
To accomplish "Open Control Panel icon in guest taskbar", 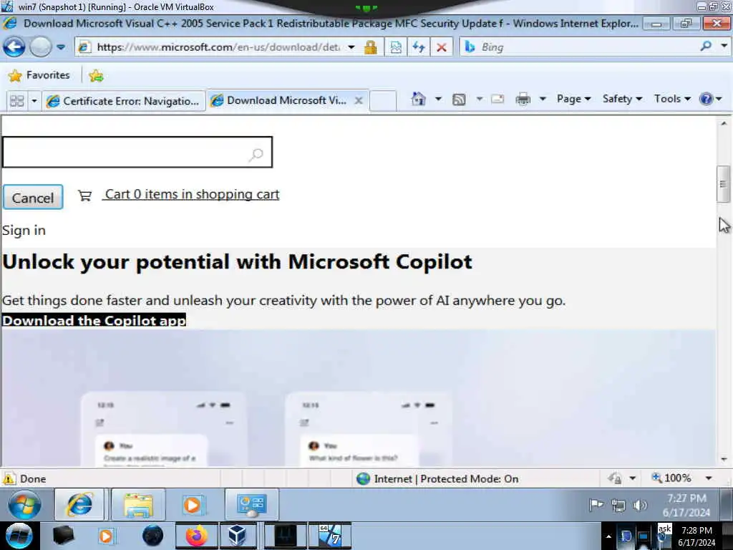I will [x=252, y=505].
